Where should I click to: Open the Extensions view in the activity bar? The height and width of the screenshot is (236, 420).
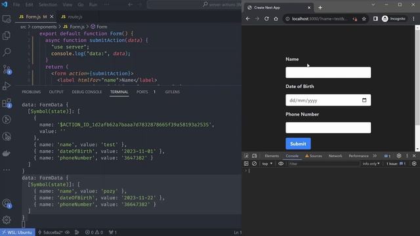(7, 103)
